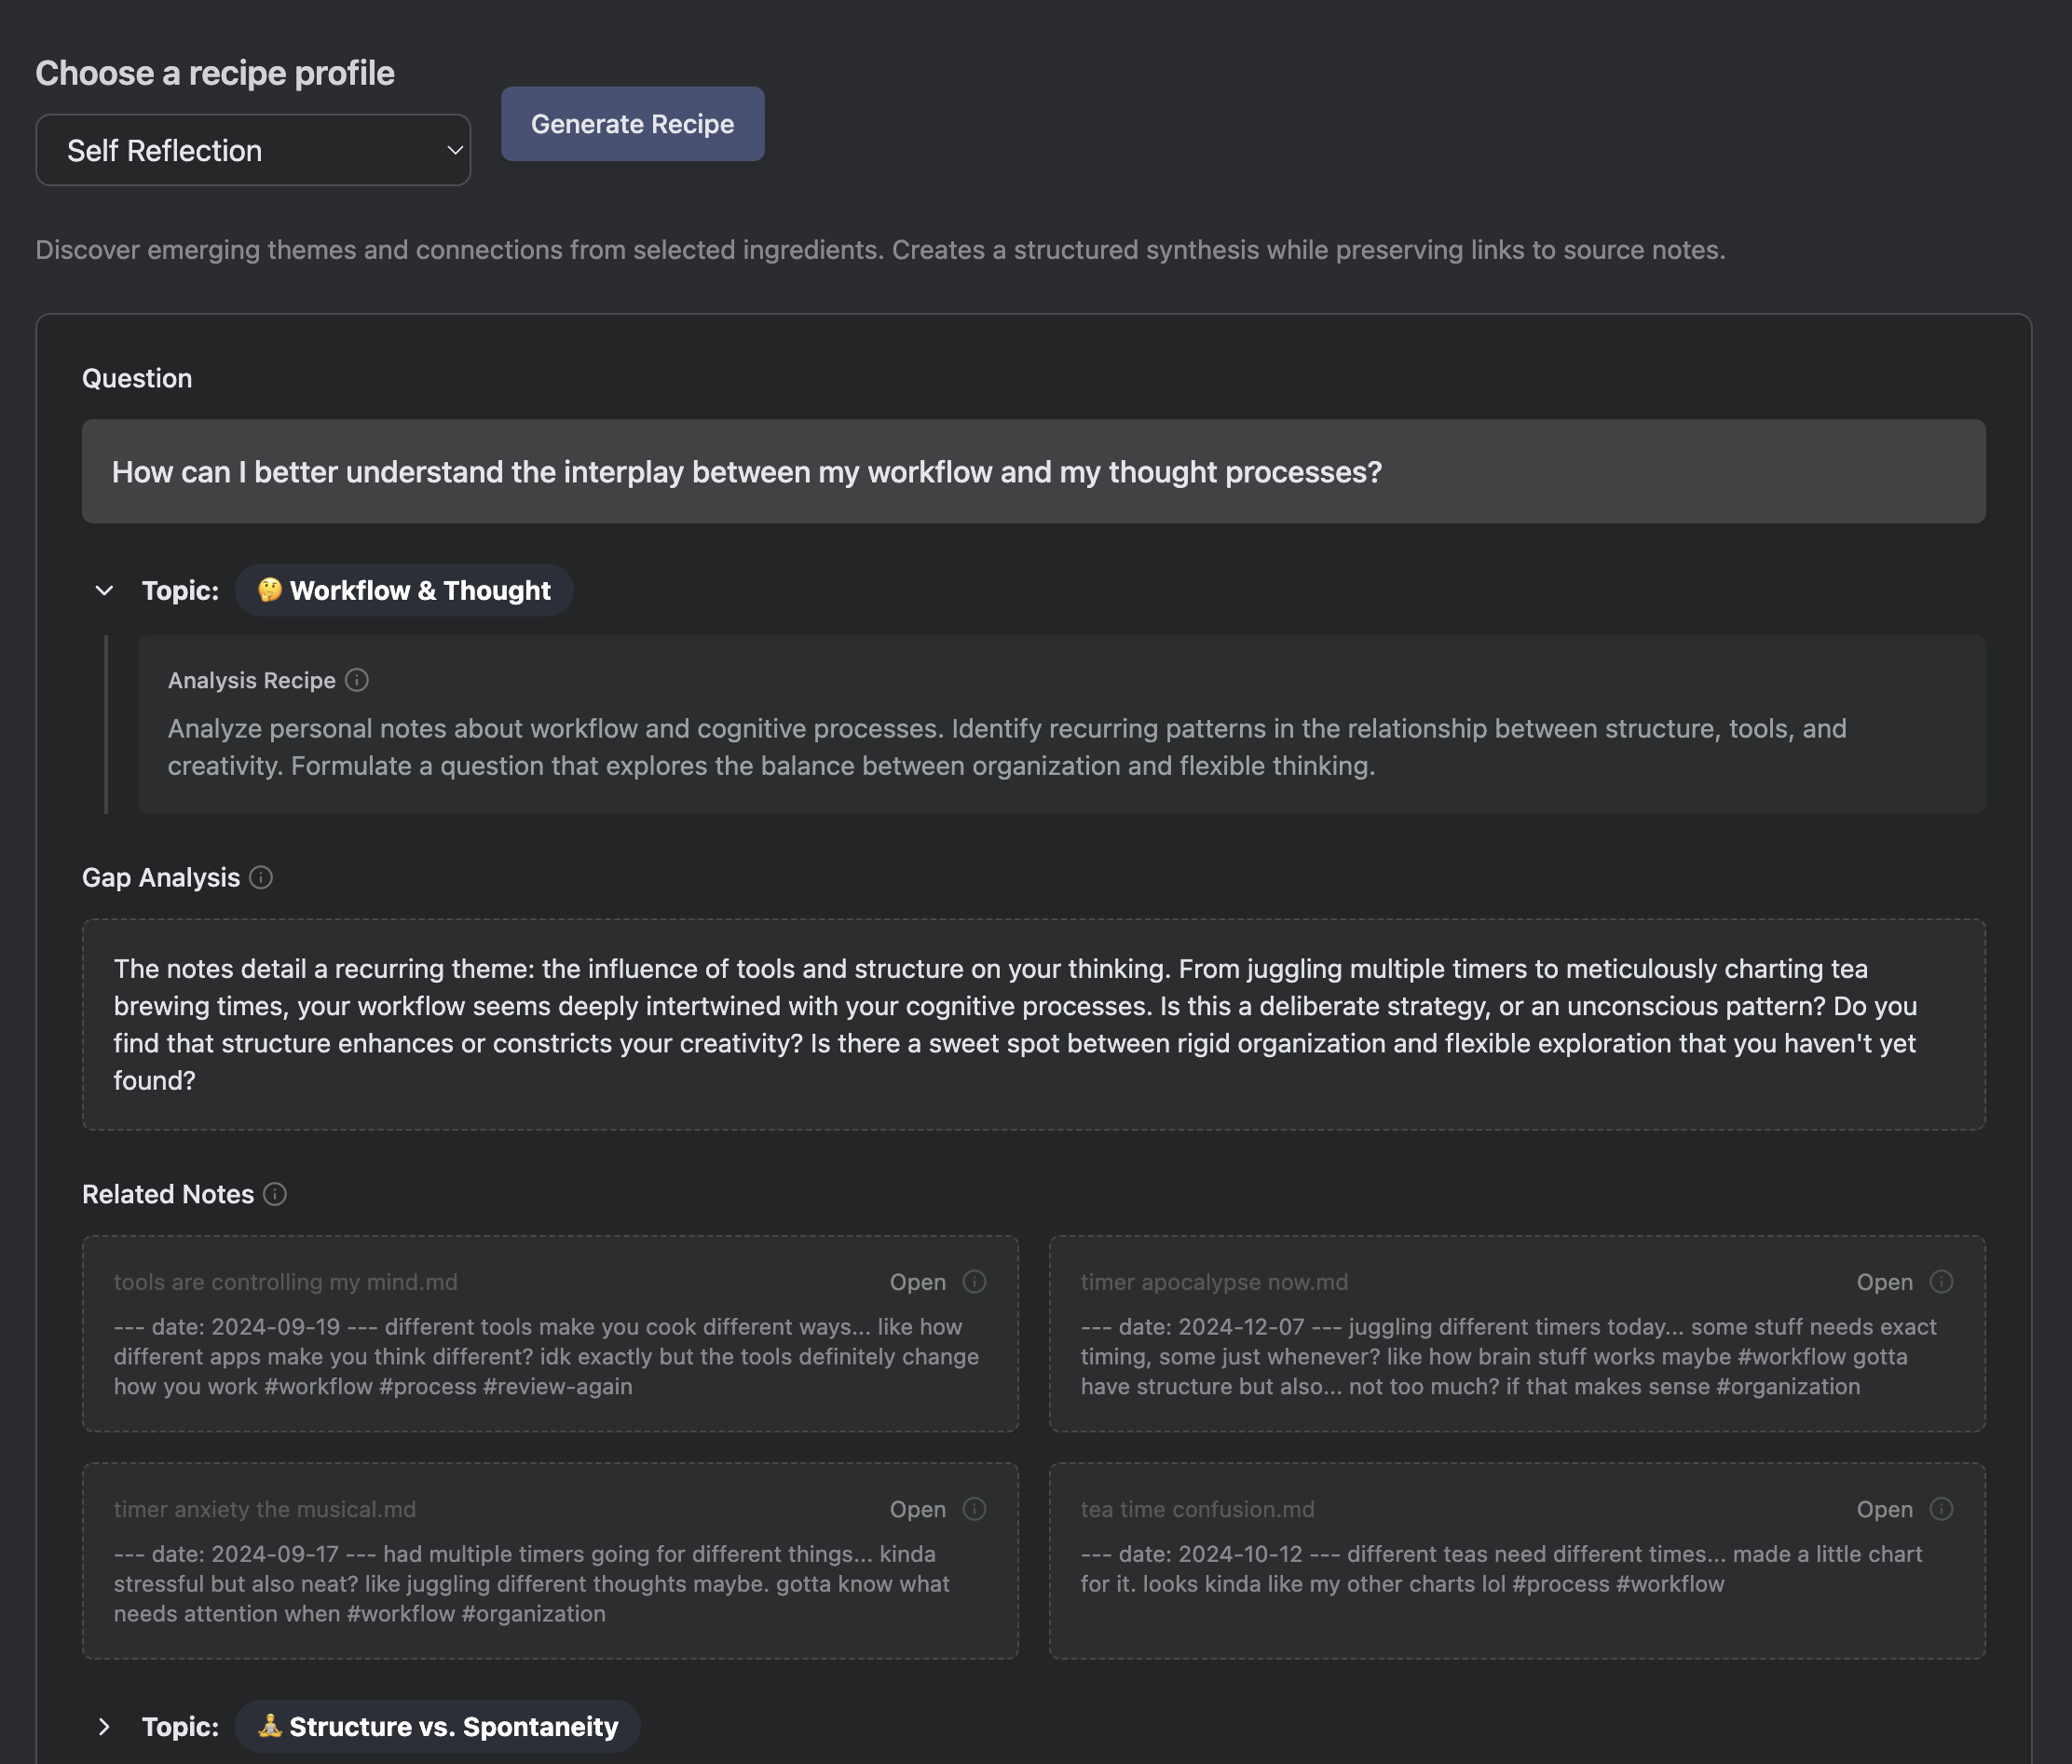Click info icon beside Related Notes heading
The width and height of the screenshot is (2072, 1764).
(275, 1194)
